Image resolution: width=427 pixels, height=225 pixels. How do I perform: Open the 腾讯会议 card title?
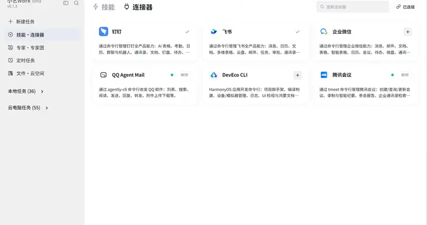[x=342, y=75]
